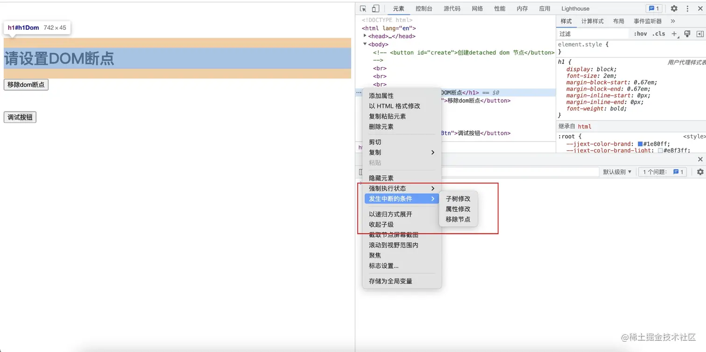
Task: Close the console drawer with X
Action: tap(700, 159)
